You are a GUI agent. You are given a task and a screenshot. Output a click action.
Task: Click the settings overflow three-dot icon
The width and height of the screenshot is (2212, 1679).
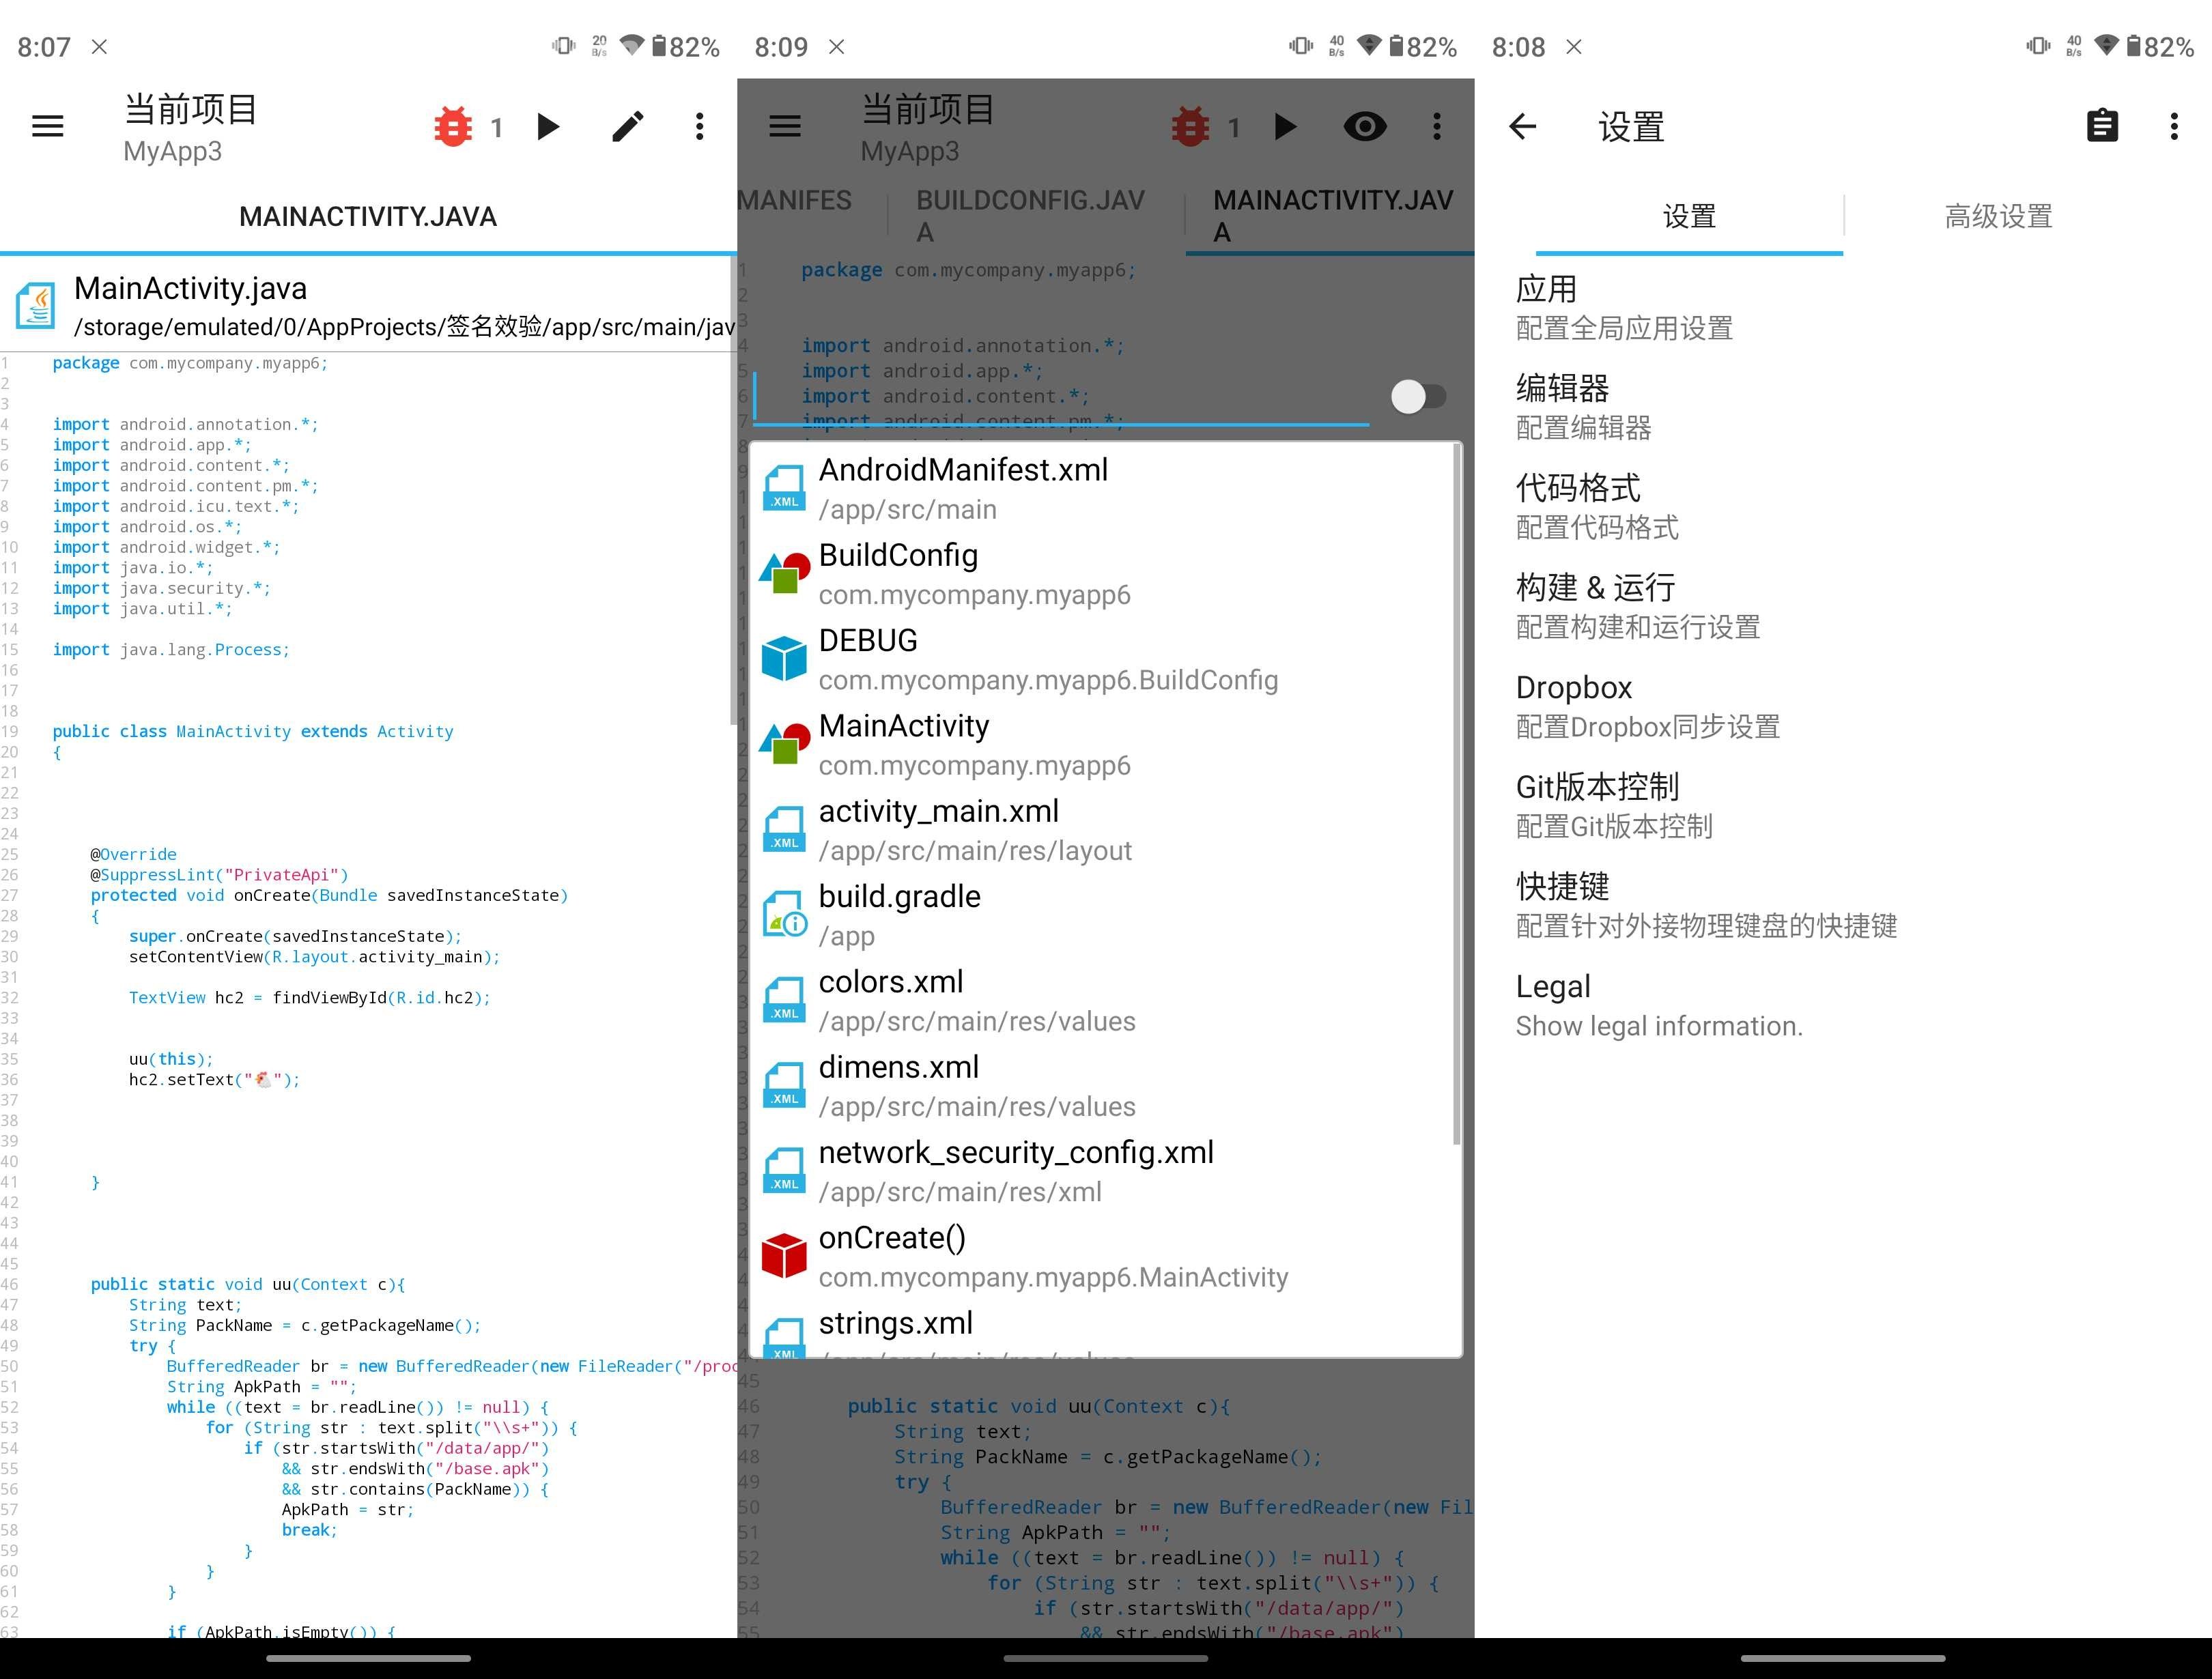tap(2173, 124)
